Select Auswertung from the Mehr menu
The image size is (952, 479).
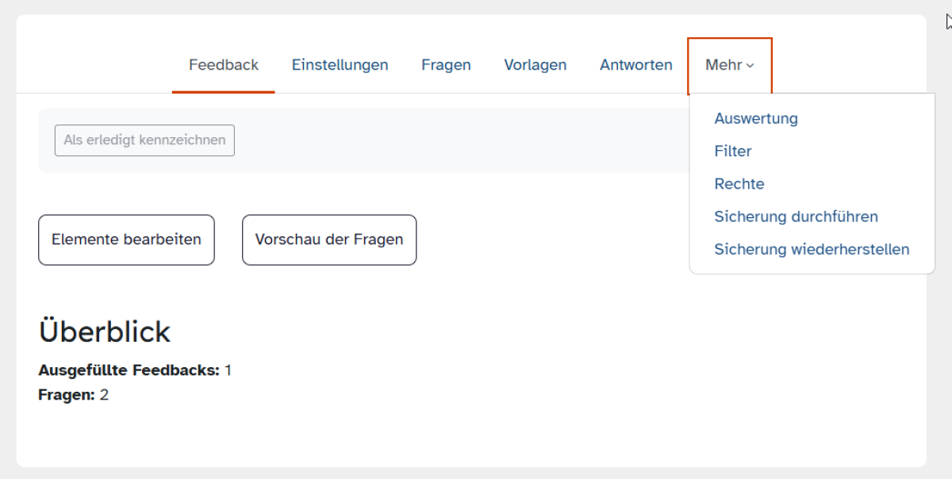756,119
